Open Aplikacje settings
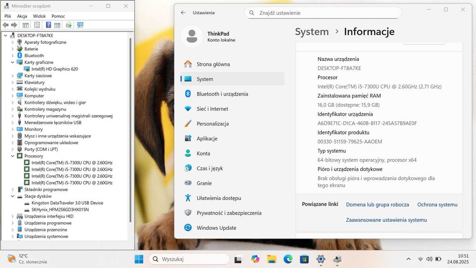476x268 pixels. pyautogui.click(x=232, y=139)
